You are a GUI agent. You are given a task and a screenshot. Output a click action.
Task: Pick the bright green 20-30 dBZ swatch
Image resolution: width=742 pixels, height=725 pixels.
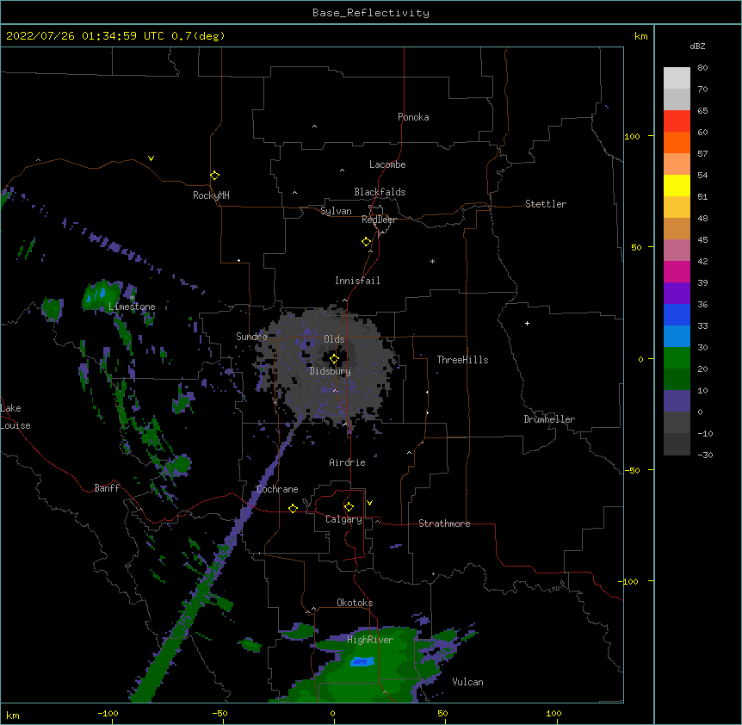click(677, 358)
